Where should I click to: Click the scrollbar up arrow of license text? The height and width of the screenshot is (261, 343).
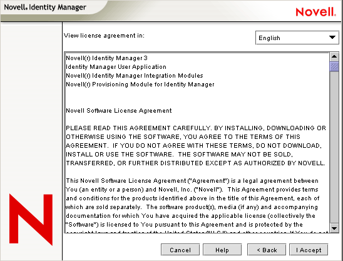334,57
